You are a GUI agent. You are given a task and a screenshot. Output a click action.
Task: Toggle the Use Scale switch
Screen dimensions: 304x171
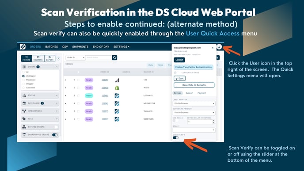click(175, 121)
